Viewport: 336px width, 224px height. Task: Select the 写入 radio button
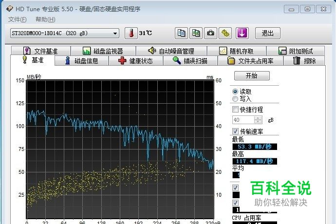point(236,99)
